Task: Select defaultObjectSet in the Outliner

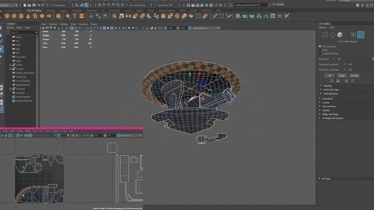Action: tap(24, 101)
